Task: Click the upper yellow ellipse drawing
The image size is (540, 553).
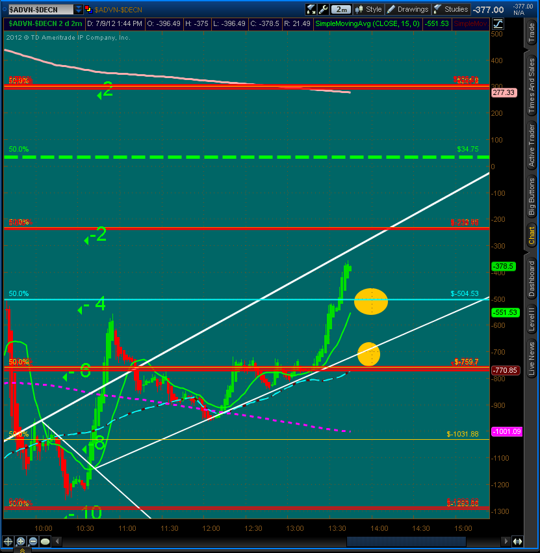Action: coord(371,301)
